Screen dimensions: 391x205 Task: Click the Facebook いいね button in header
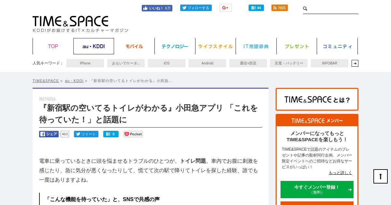click(157, 8)
